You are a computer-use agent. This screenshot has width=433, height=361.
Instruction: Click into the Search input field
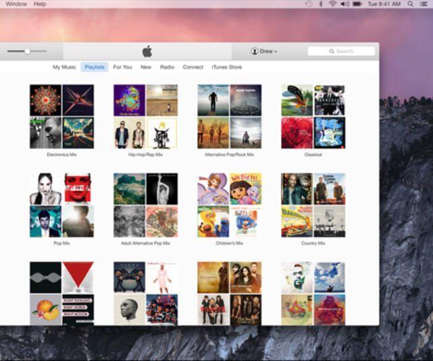(x=341, y=51)
